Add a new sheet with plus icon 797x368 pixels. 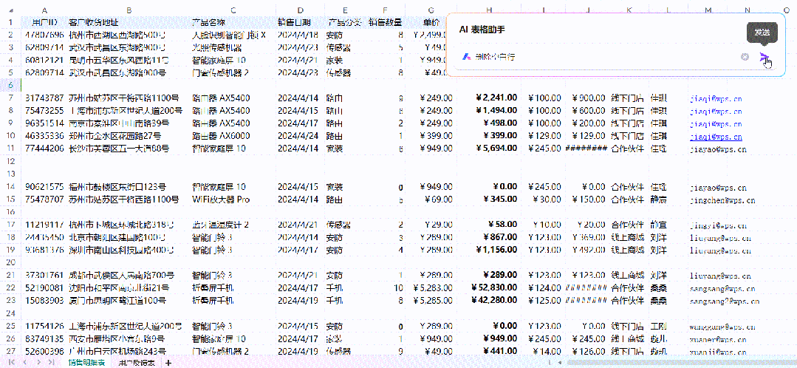point(168,363)
